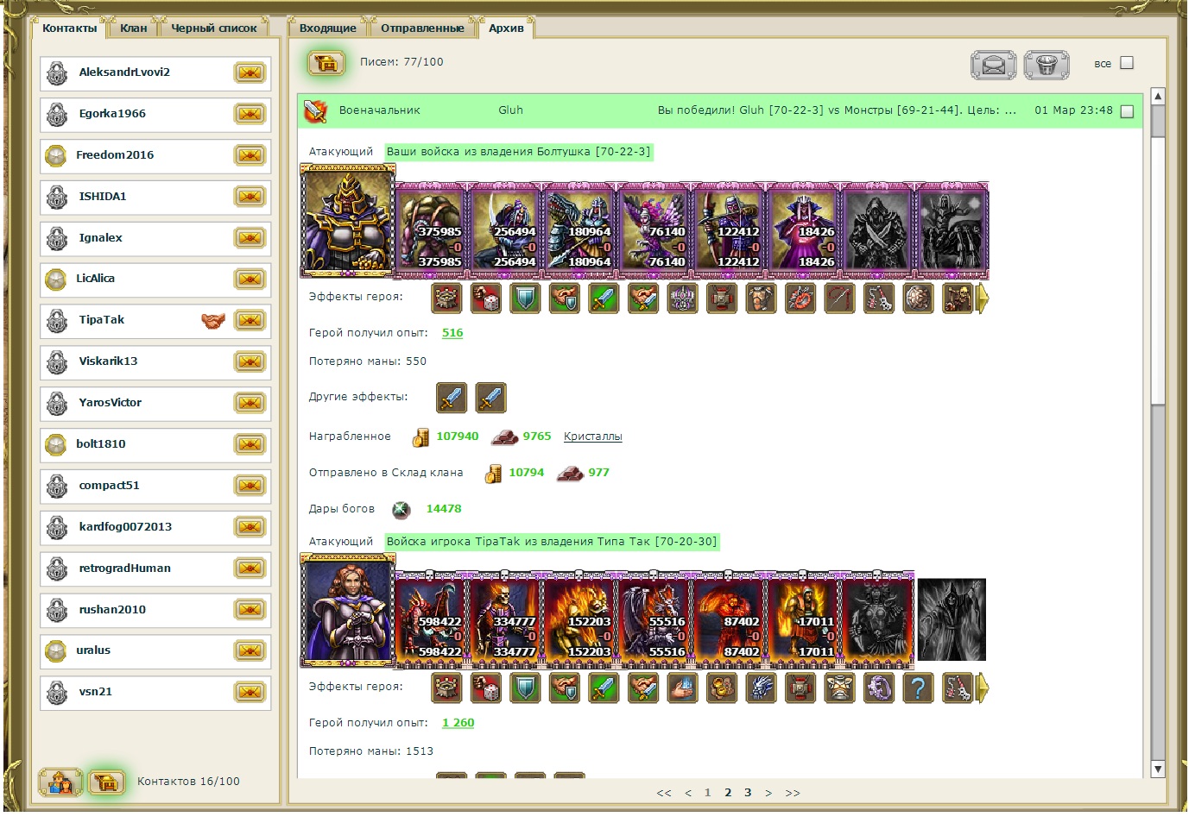Click handshake icon next to TipaTak
Viewport: 1195px width, 823px height.
pos(213,320)
